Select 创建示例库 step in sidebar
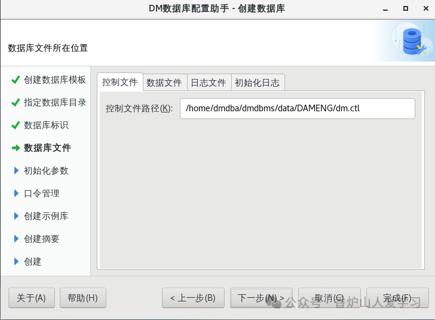The height and width of the screenshot is (320, 435). pos(46,216)
